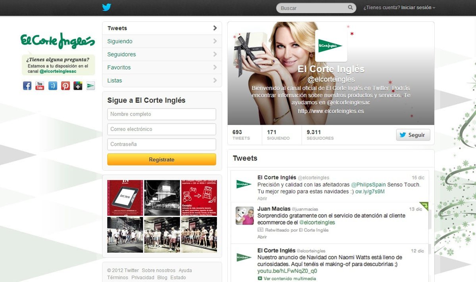
Task: Click Juan Macias's avatar in tweet list
Action: 244,216
